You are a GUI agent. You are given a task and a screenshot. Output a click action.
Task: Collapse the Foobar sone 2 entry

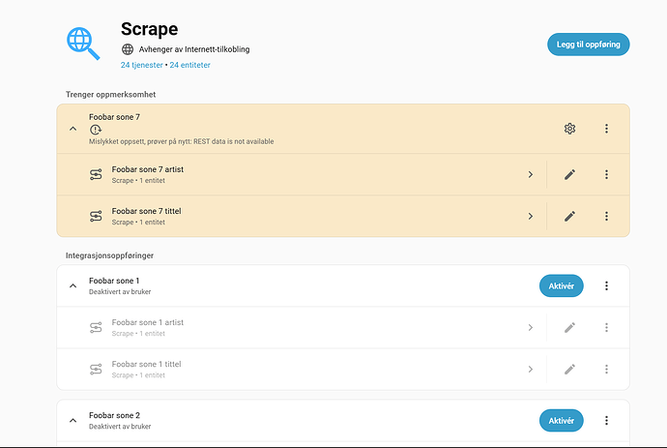pos(72,420)
